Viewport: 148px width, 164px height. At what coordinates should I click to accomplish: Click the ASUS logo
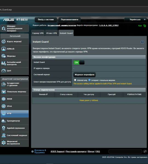(x=8, y=20)
